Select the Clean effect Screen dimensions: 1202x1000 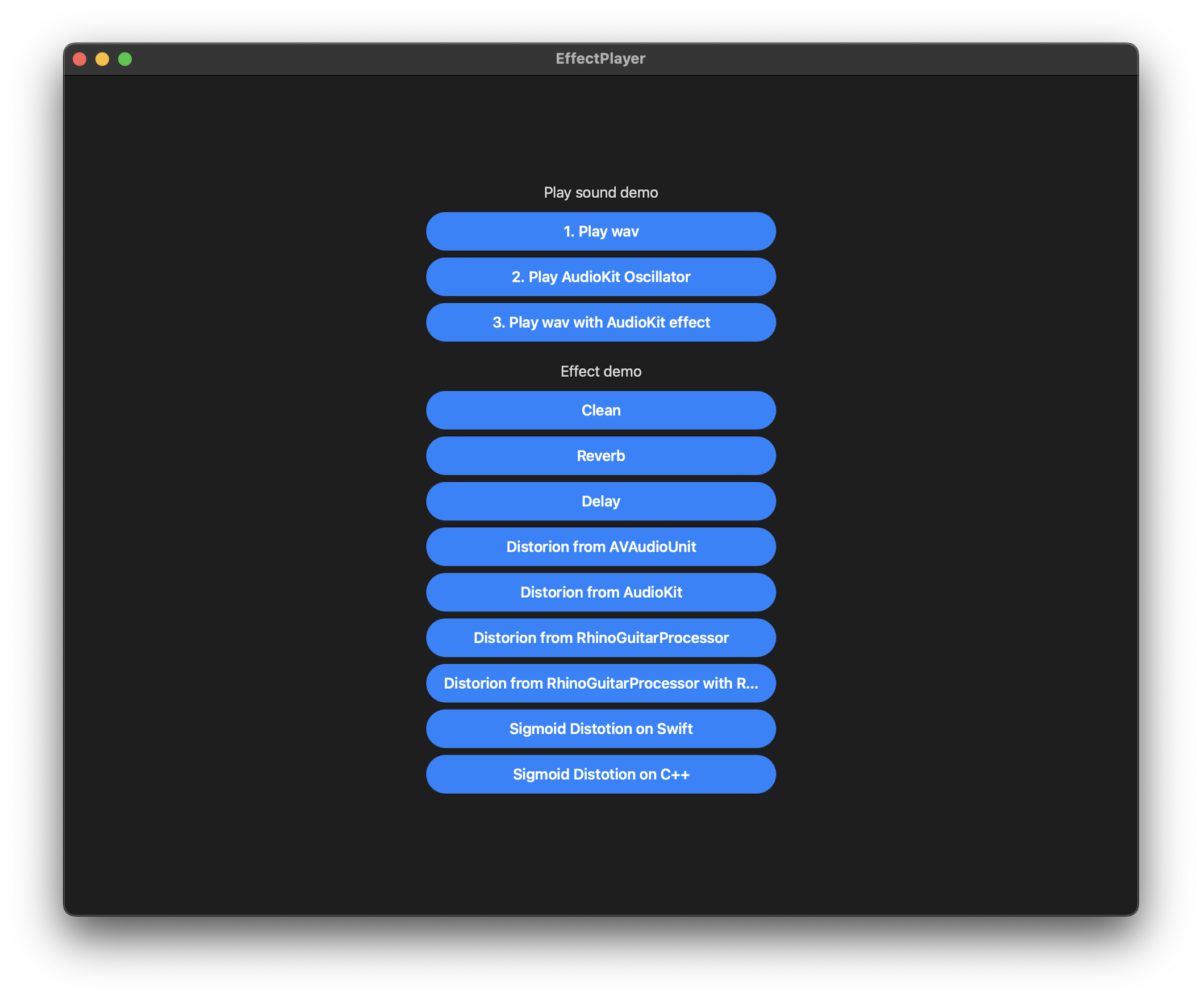pos(601,410)
